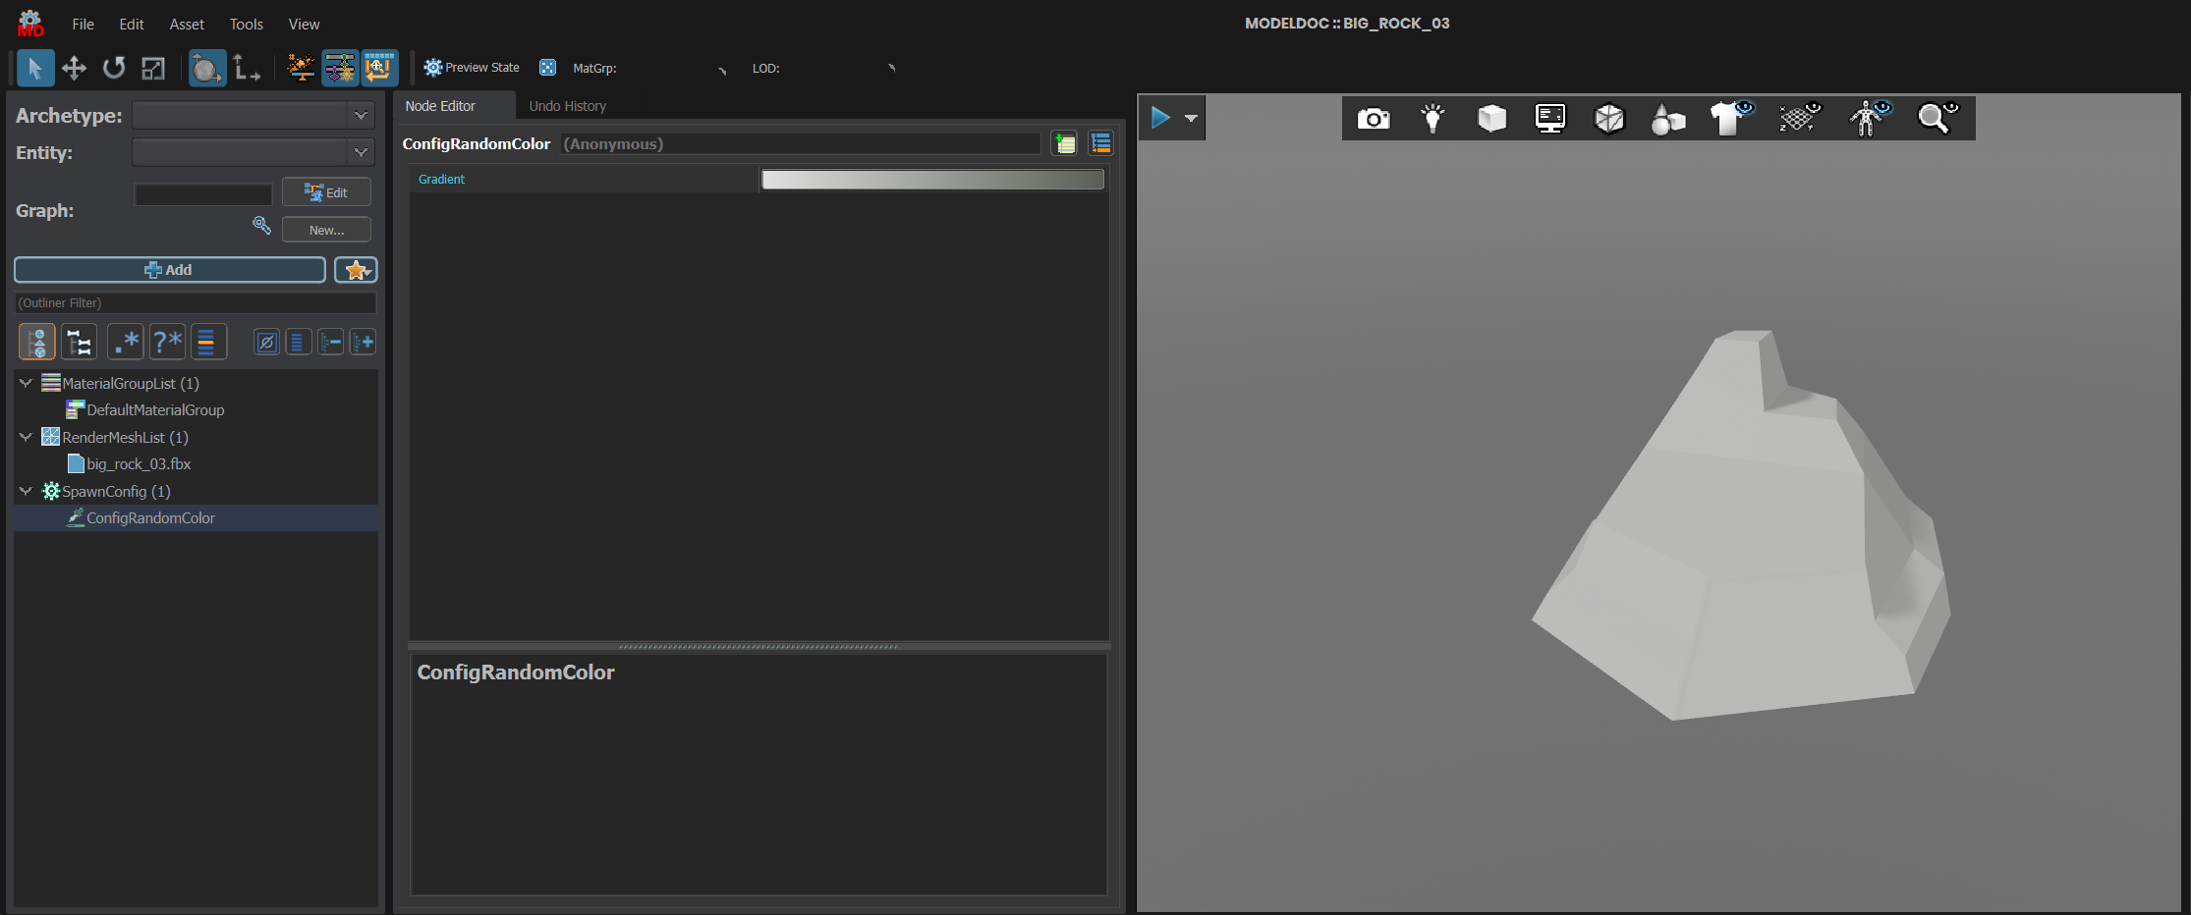The width and height of the screenshot is (2191, 915).
Task: Edit the Gradient color ramp
Action: click(931, 179)
